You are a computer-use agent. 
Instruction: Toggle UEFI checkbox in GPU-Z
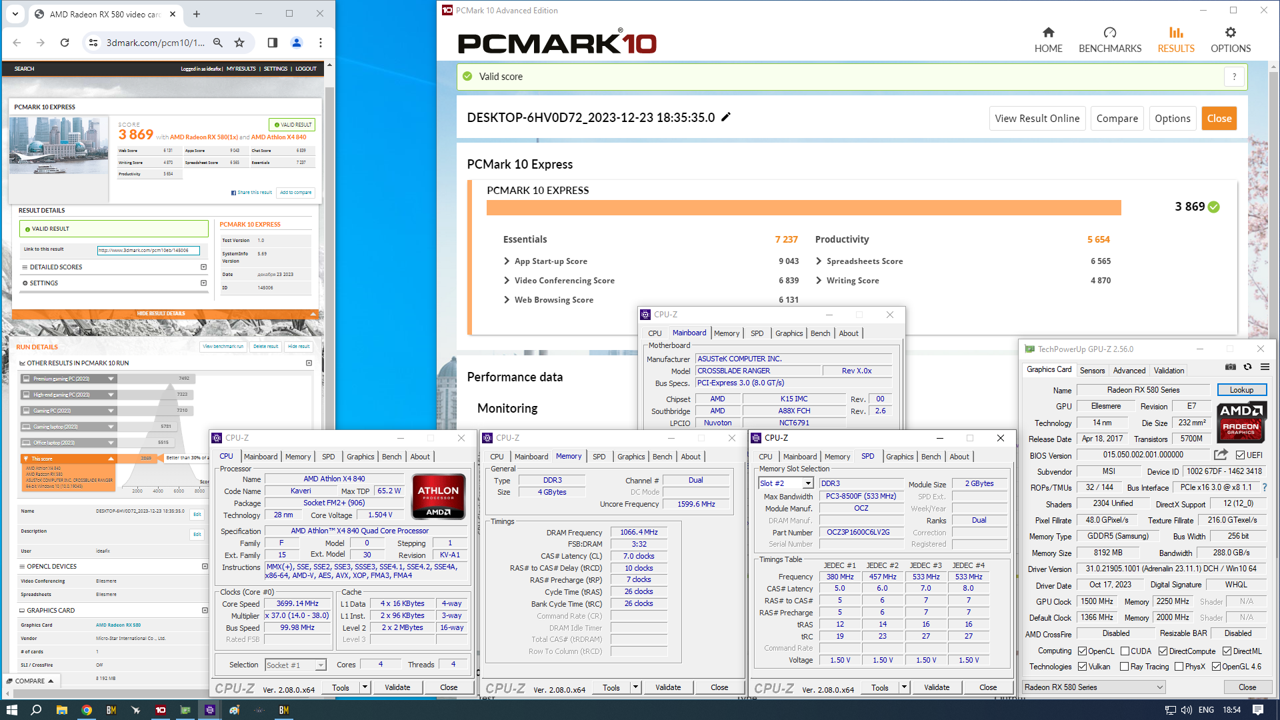point(1240,455)
